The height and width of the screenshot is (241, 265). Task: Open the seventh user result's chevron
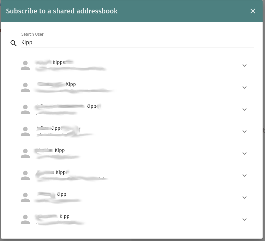point(245,197)
